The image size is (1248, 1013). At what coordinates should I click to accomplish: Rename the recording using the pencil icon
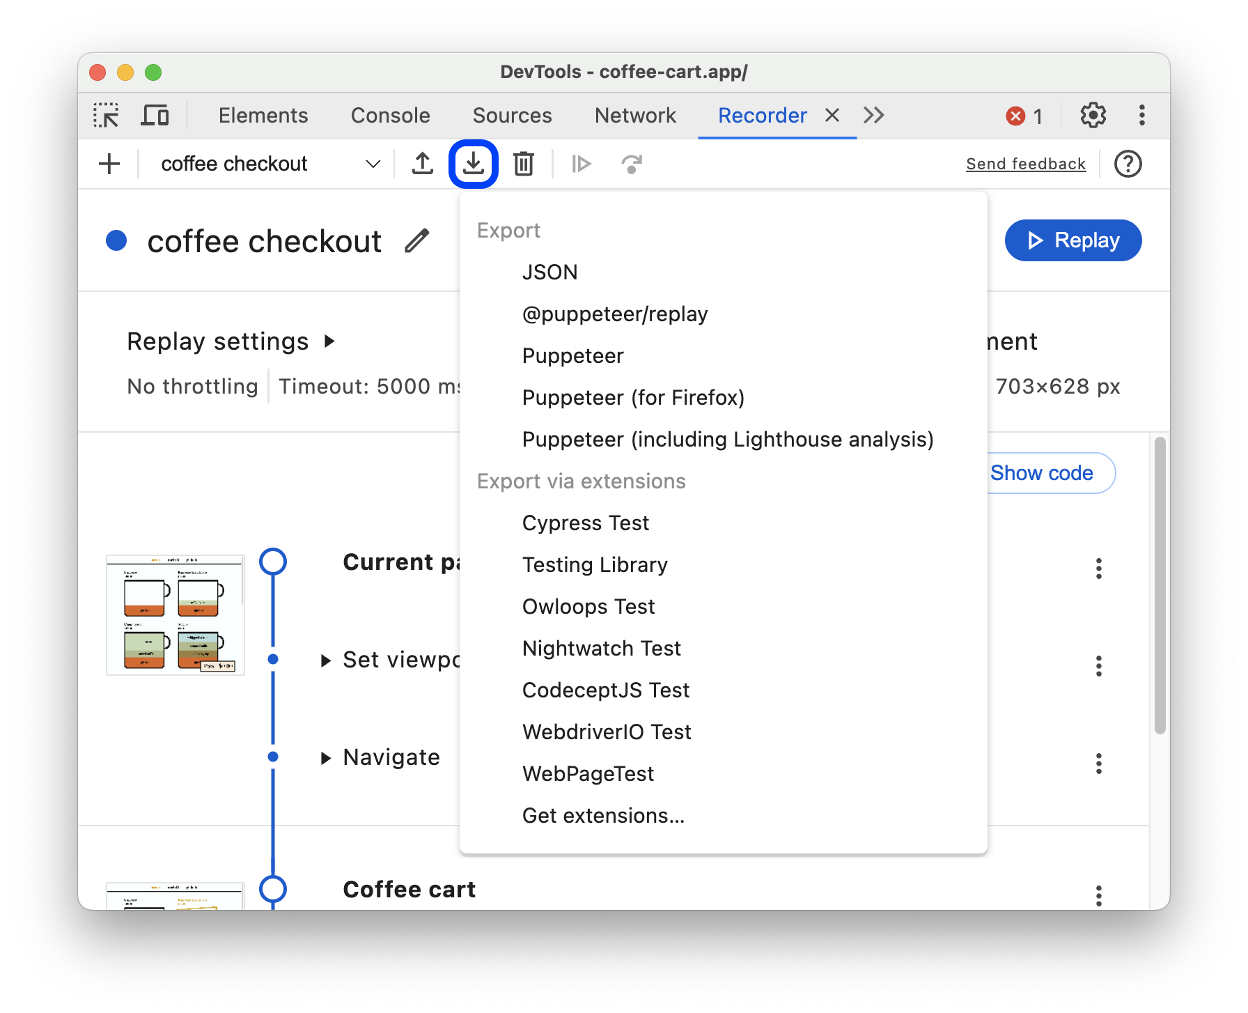(x=417, y=240)
